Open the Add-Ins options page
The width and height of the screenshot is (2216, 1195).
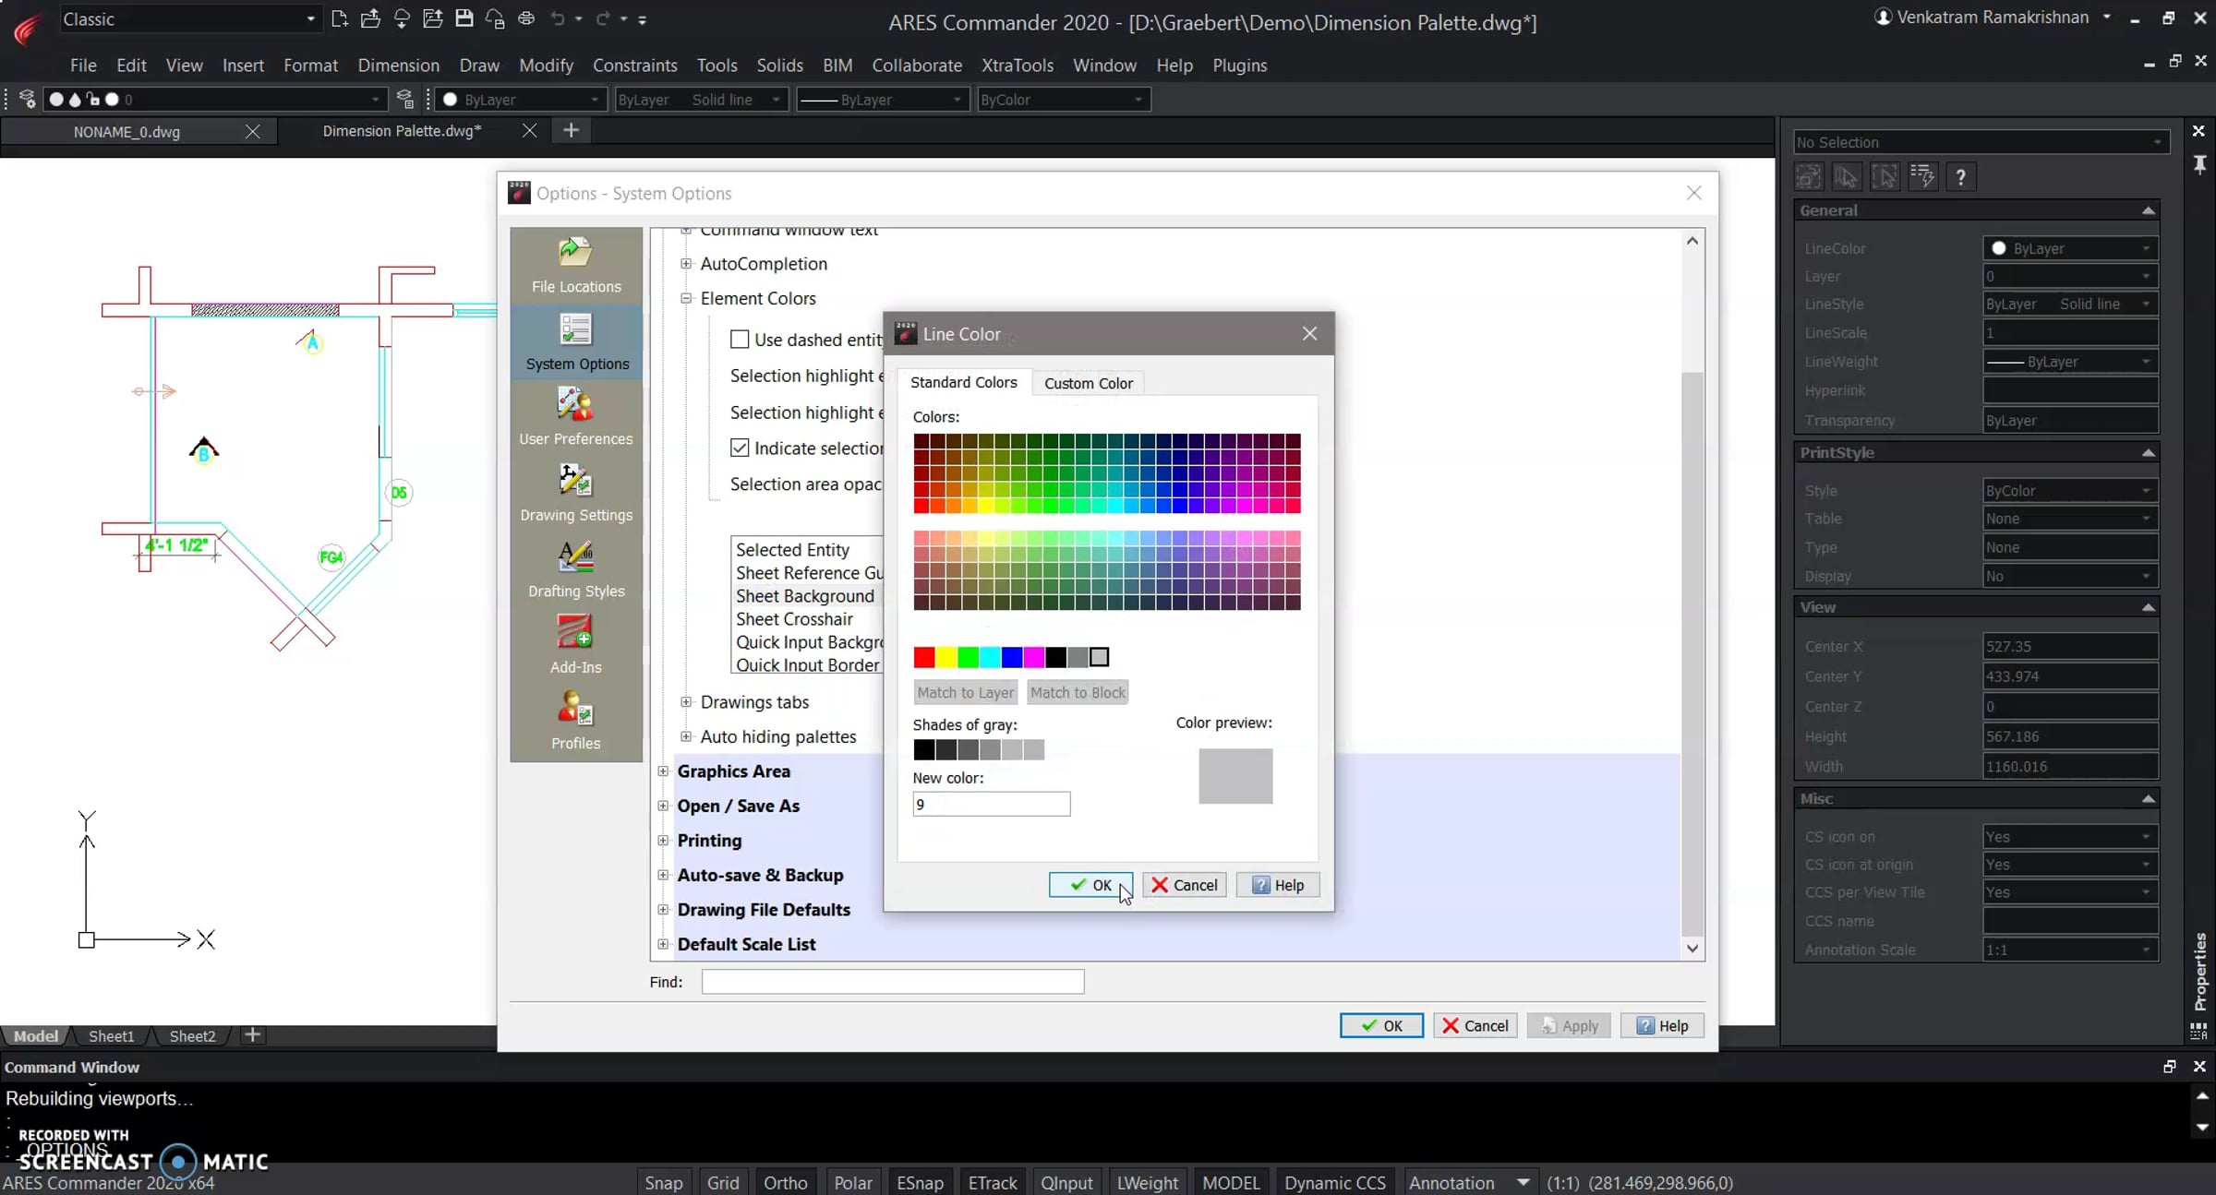576,646
